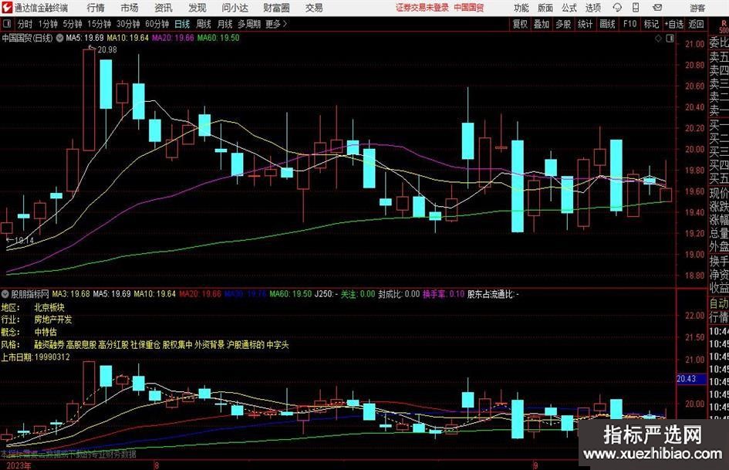Click the 北京板块 region text
The image size is (729, 470).
(49, 308)
